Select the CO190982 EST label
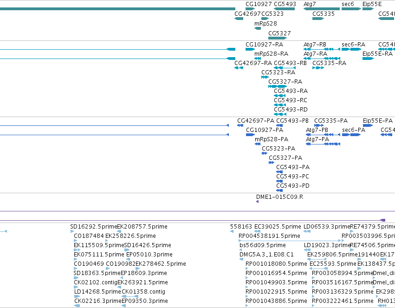 click(x=121, y=264)
